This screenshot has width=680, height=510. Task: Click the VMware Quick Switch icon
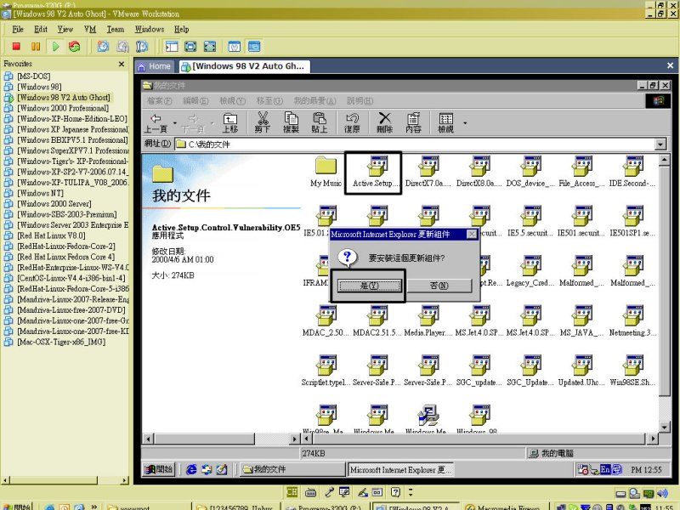pos(210,47)
